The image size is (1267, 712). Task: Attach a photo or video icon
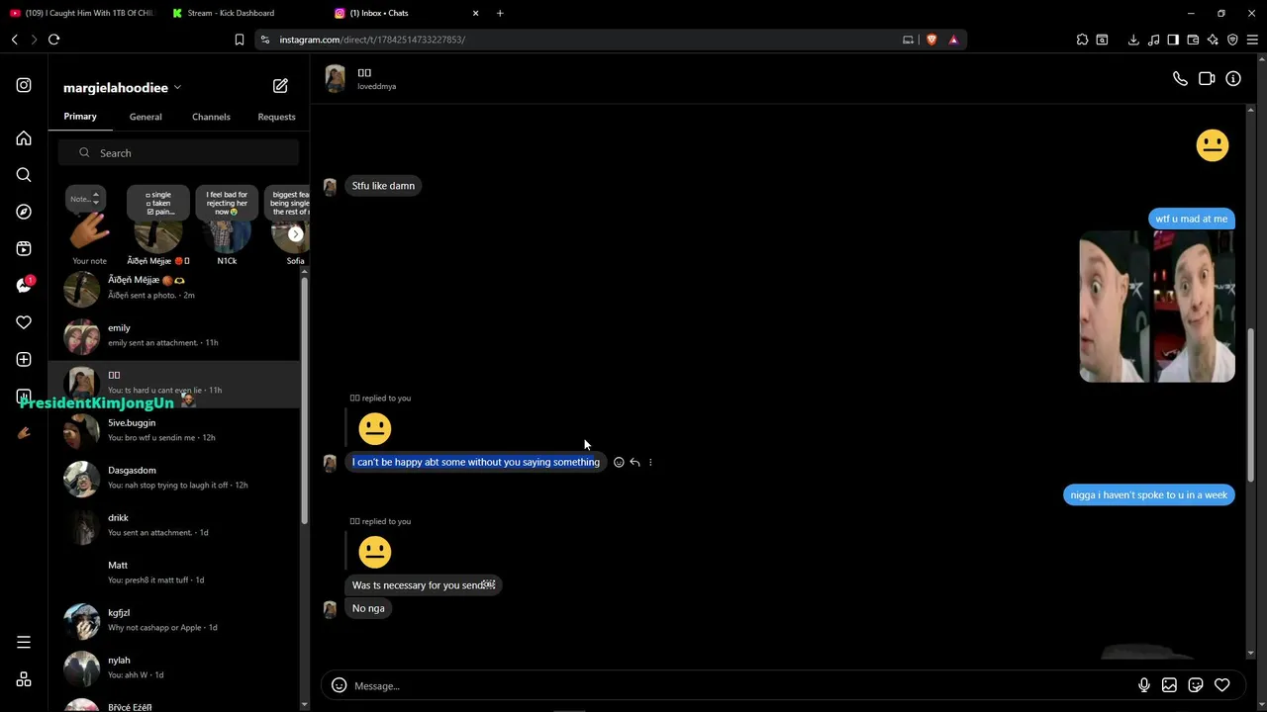point(1169,685)
